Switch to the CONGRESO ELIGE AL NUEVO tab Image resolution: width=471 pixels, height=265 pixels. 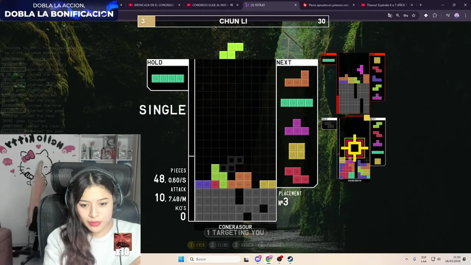212,5
